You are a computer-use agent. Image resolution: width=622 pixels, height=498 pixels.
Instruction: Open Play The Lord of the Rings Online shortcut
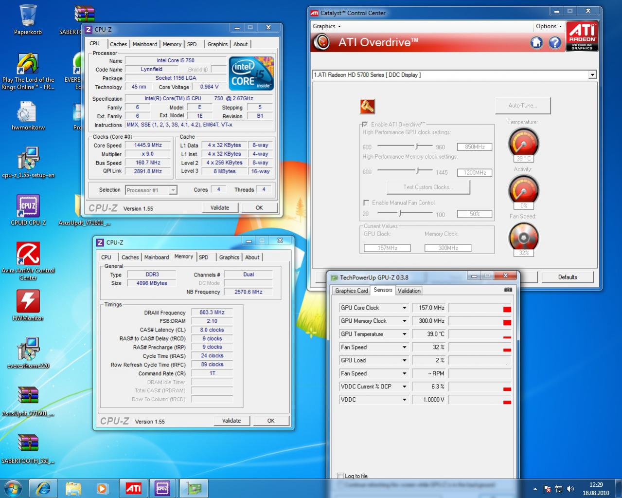(28, 72)
